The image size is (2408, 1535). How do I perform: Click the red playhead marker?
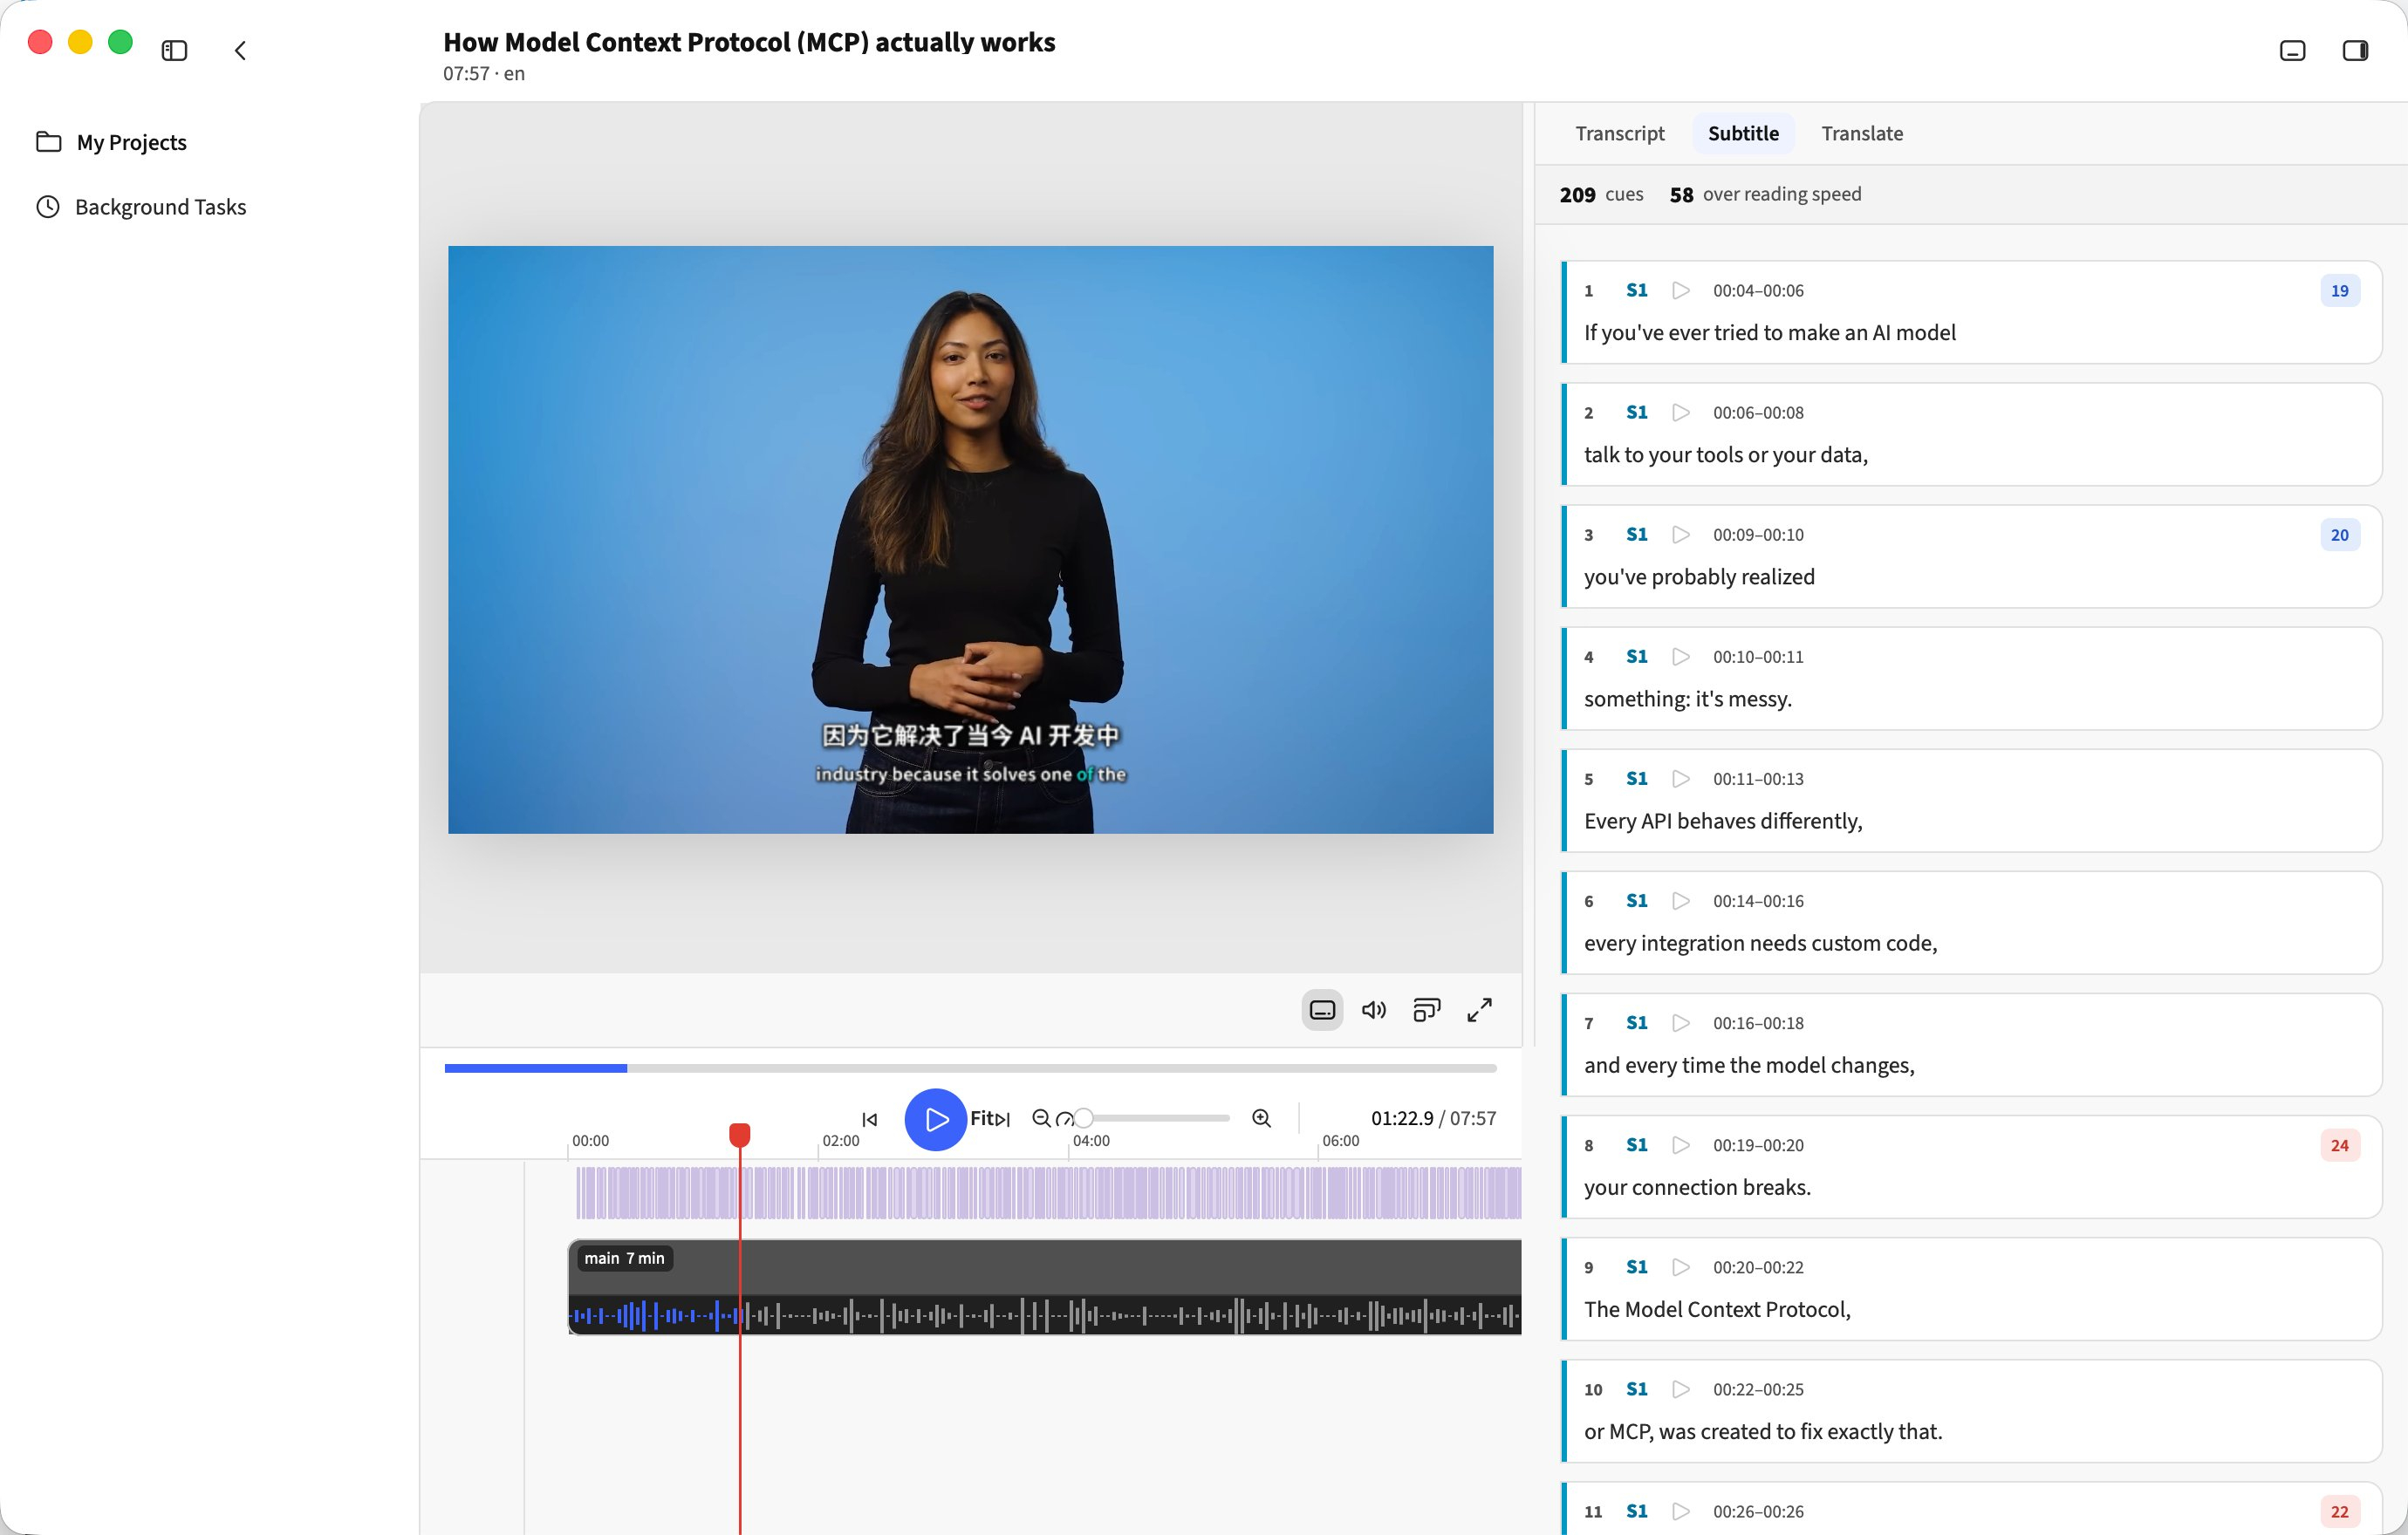tap(740, 1135)
